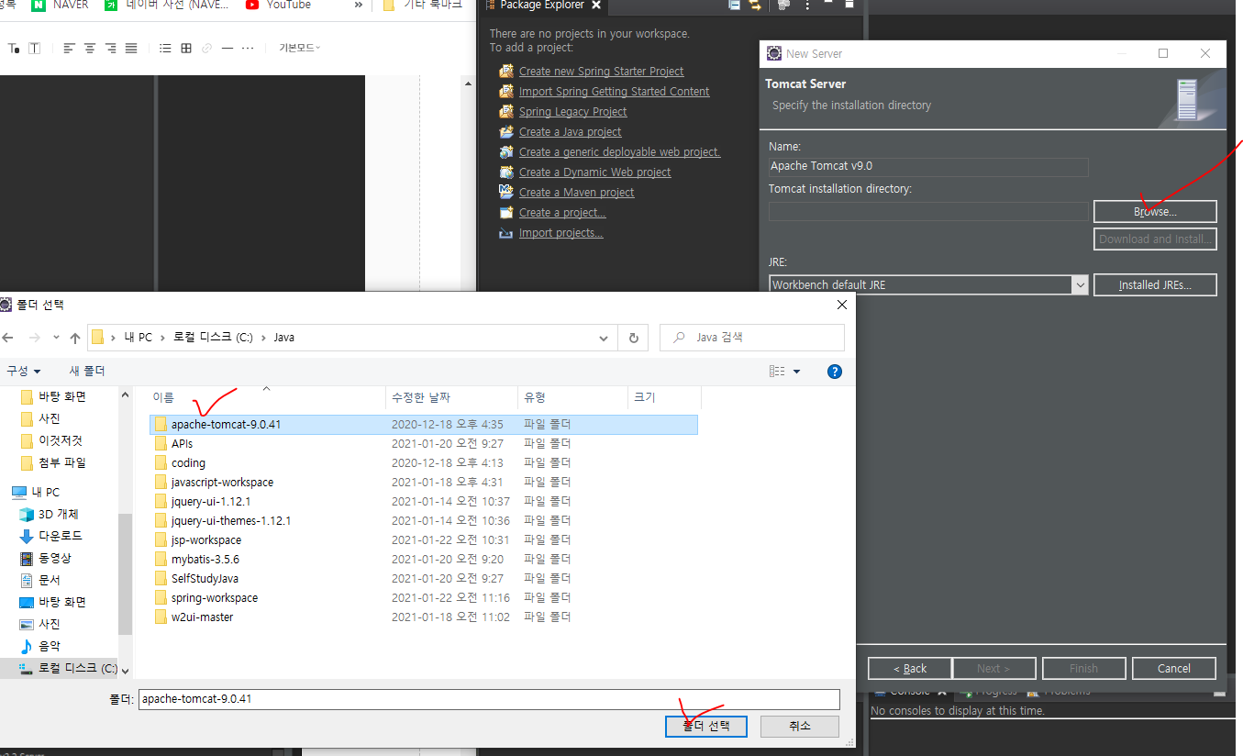
Task: Click 로컬 디스크 (C:) breadcrumb in address bar
Action: click(x=213, y=338)
